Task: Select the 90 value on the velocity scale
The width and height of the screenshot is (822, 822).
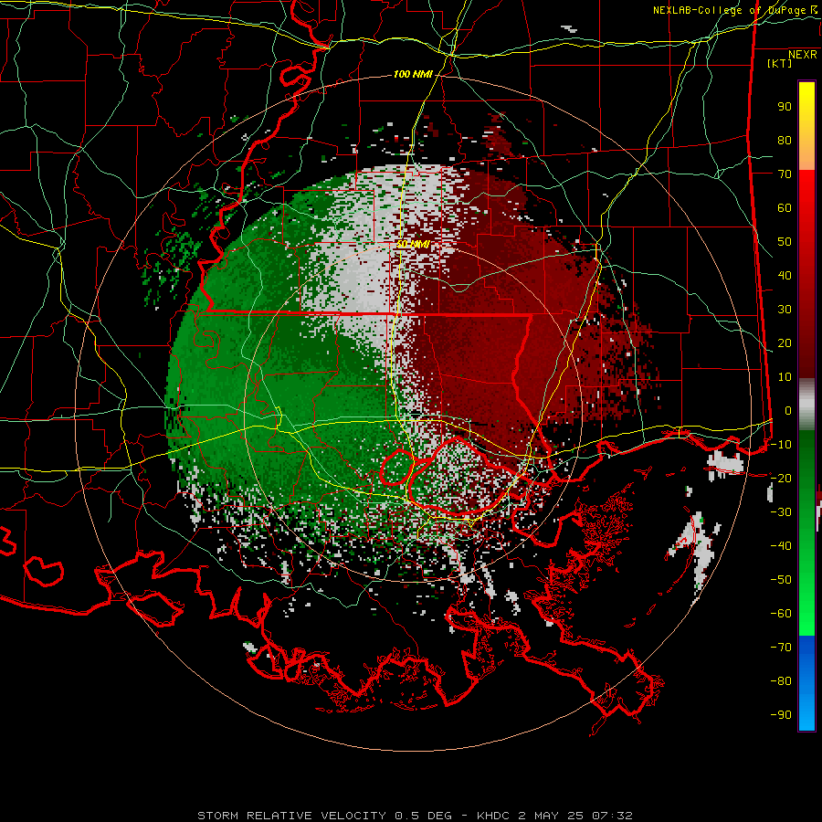Action: 785,107
